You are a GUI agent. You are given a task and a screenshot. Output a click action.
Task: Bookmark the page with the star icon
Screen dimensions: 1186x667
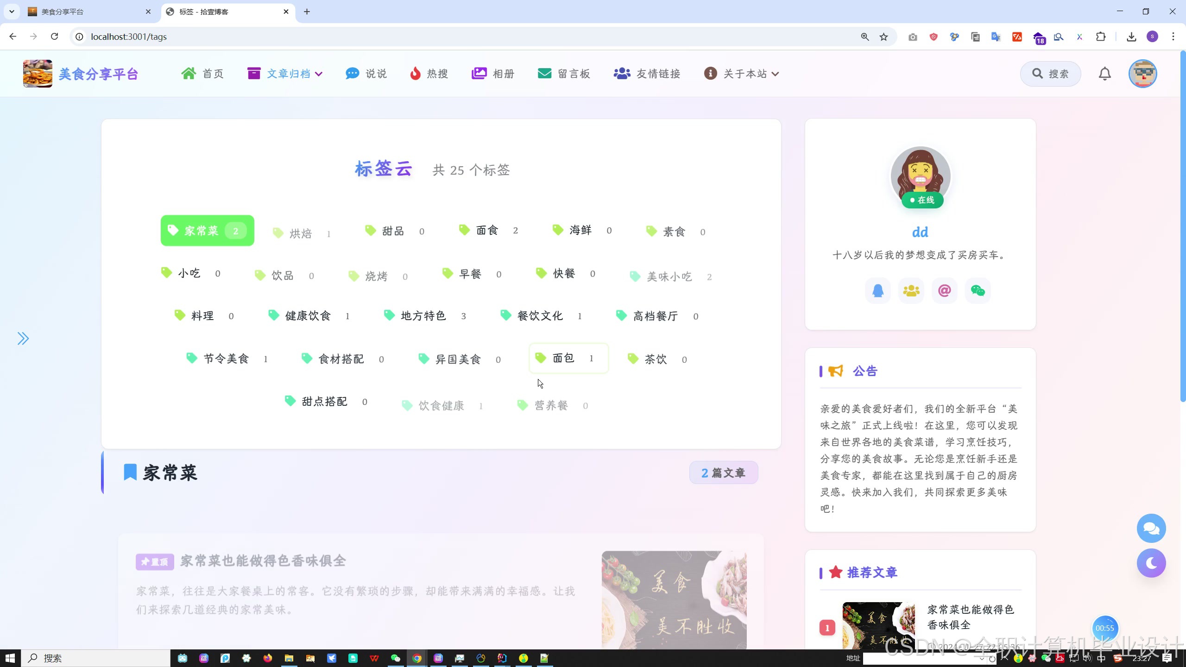coord(884,37)
